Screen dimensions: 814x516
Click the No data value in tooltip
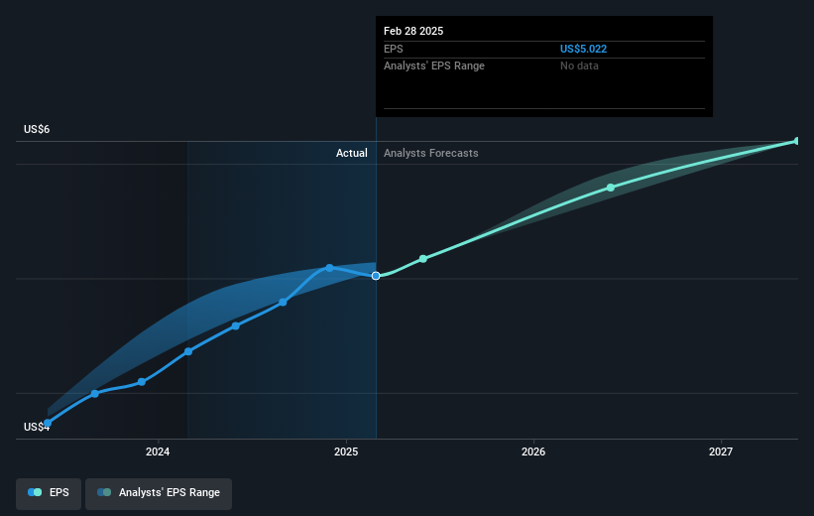click(579, 66)
